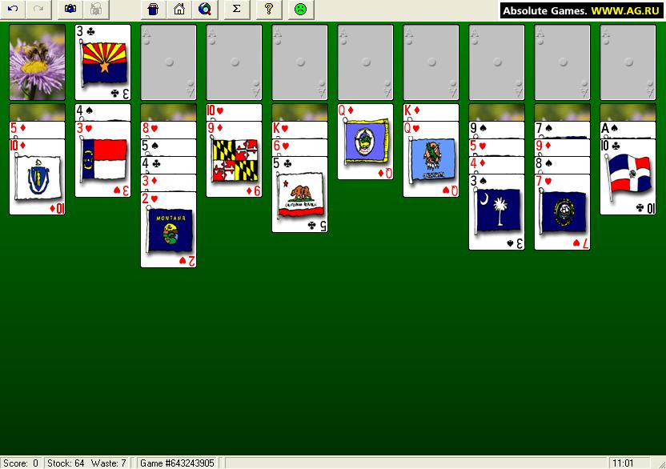Open statistics via the sigma icon
Image resolution: width=666 pixels, height=469 pixels.
point(237,10)
